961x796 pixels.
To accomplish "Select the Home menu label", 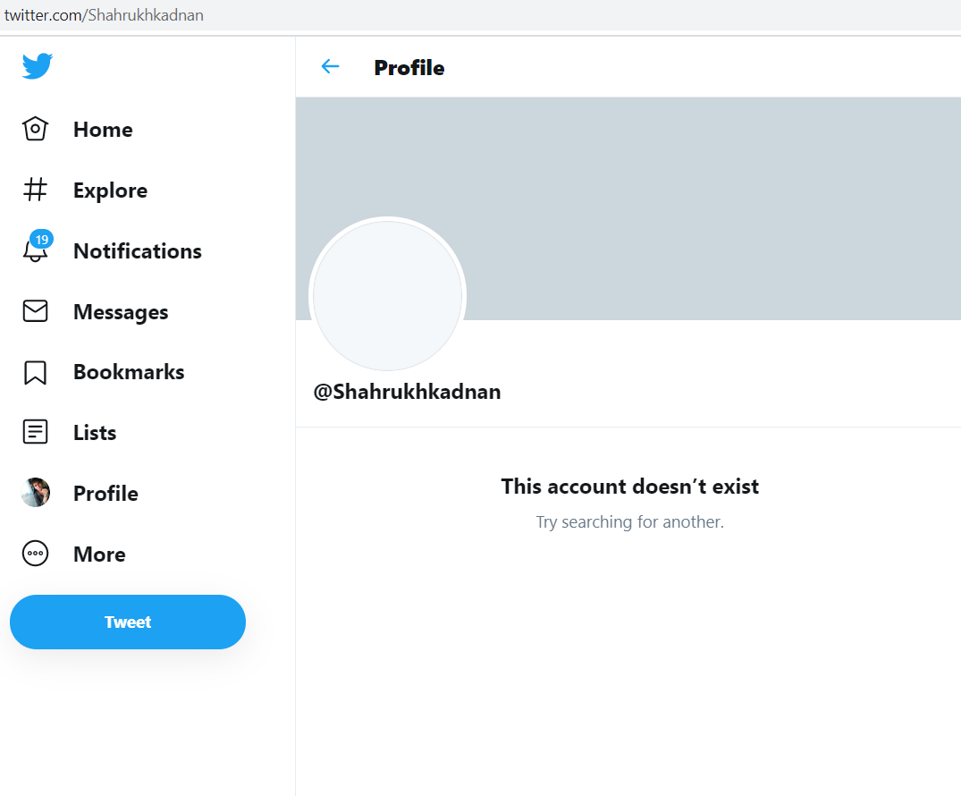I will (103, 130).
